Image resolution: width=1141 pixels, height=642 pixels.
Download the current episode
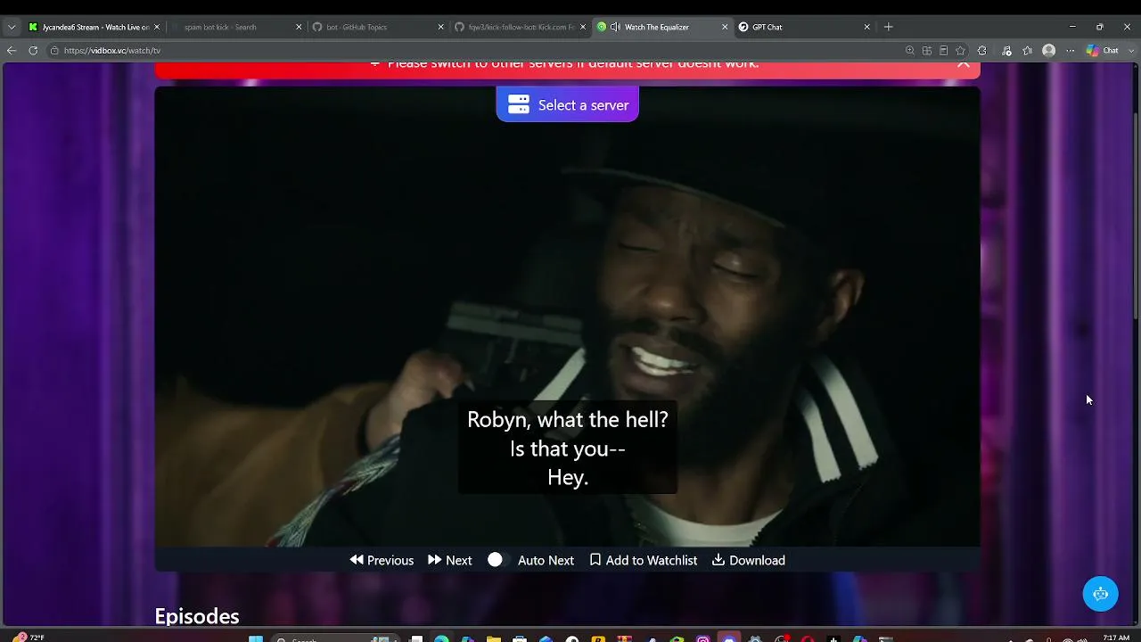coord(749,560)
